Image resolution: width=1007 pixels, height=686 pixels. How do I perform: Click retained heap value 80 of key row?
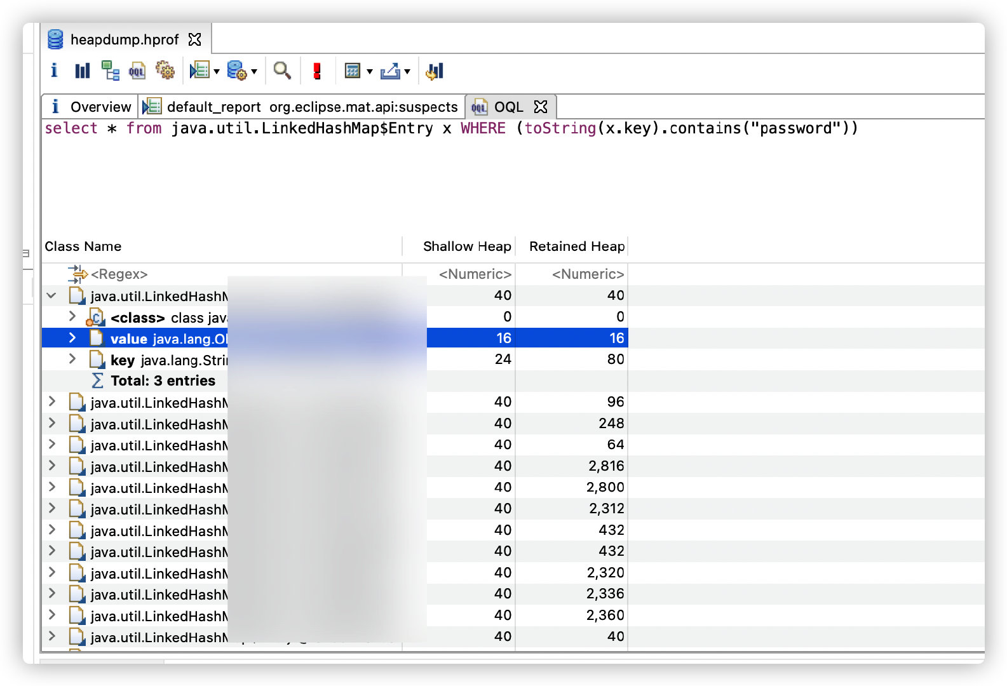click(x=615, y=360)
